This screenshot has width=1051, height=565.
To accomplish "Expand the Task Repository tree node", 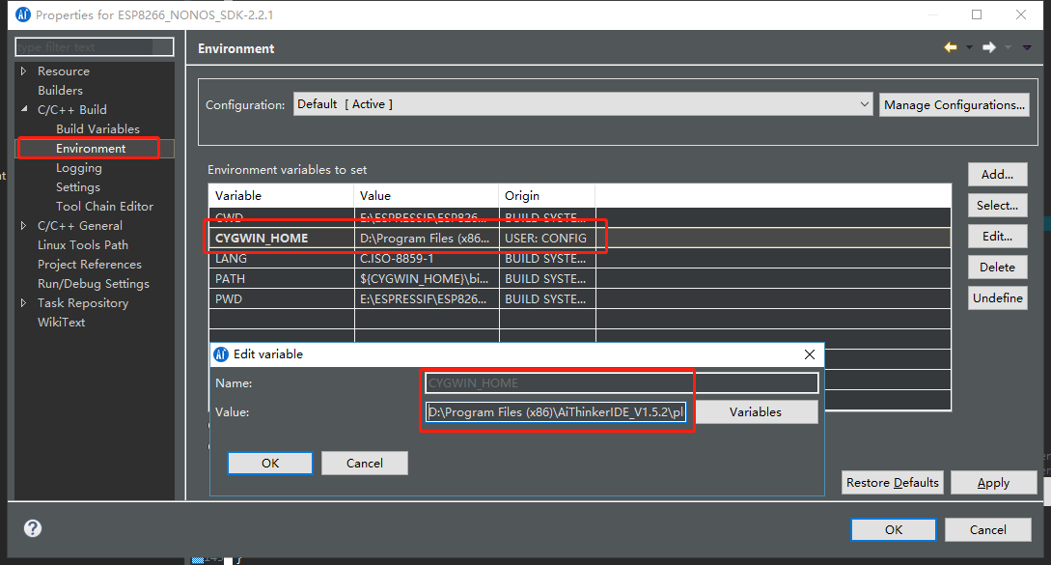I will 23,302.
